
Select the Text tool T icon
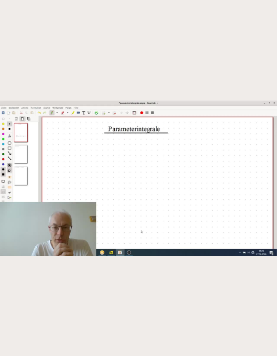tap(84, 113)
